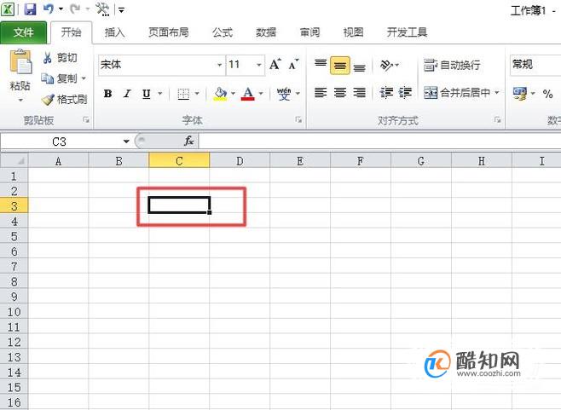Viewport: 561px width, 410px height.
Task: Open the Name Box dropdown arrow
Action: click(x=126, y=141)
